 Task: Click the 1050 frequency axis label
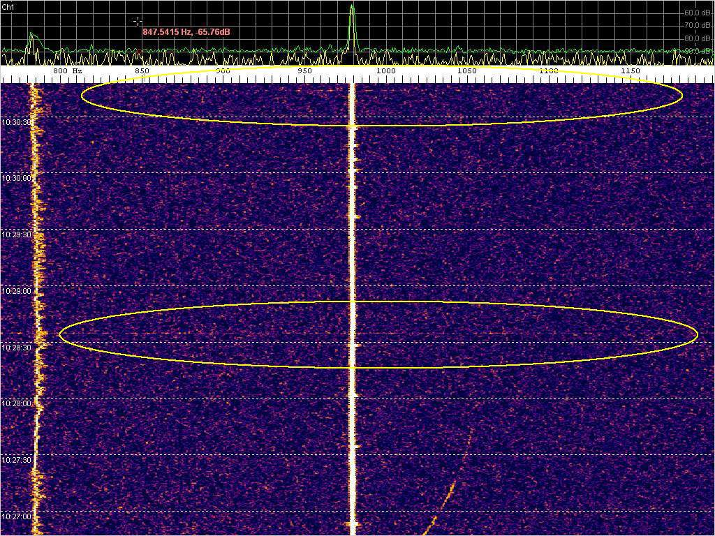coord(466,71)
